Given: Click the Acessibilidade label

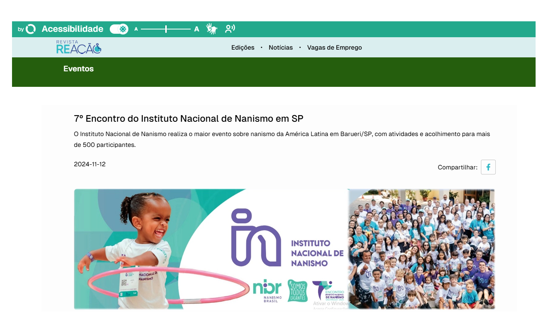Looking at the screenshot, I should point(73,29).
